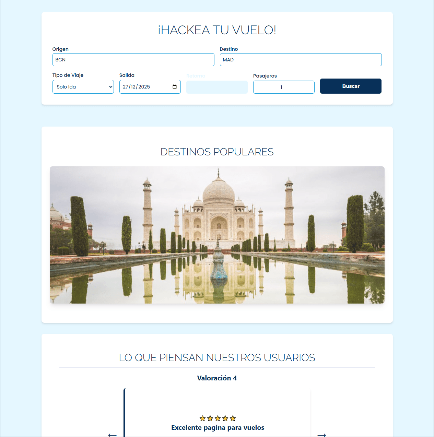Screen dimensions: 434x437
Task: Click the right arrow for next review
Action: [321, 435]
